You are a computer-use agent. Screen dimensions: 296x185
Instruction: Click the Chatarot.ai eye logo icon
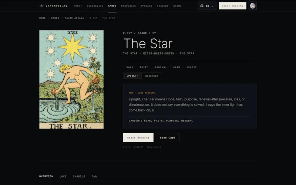41,6
